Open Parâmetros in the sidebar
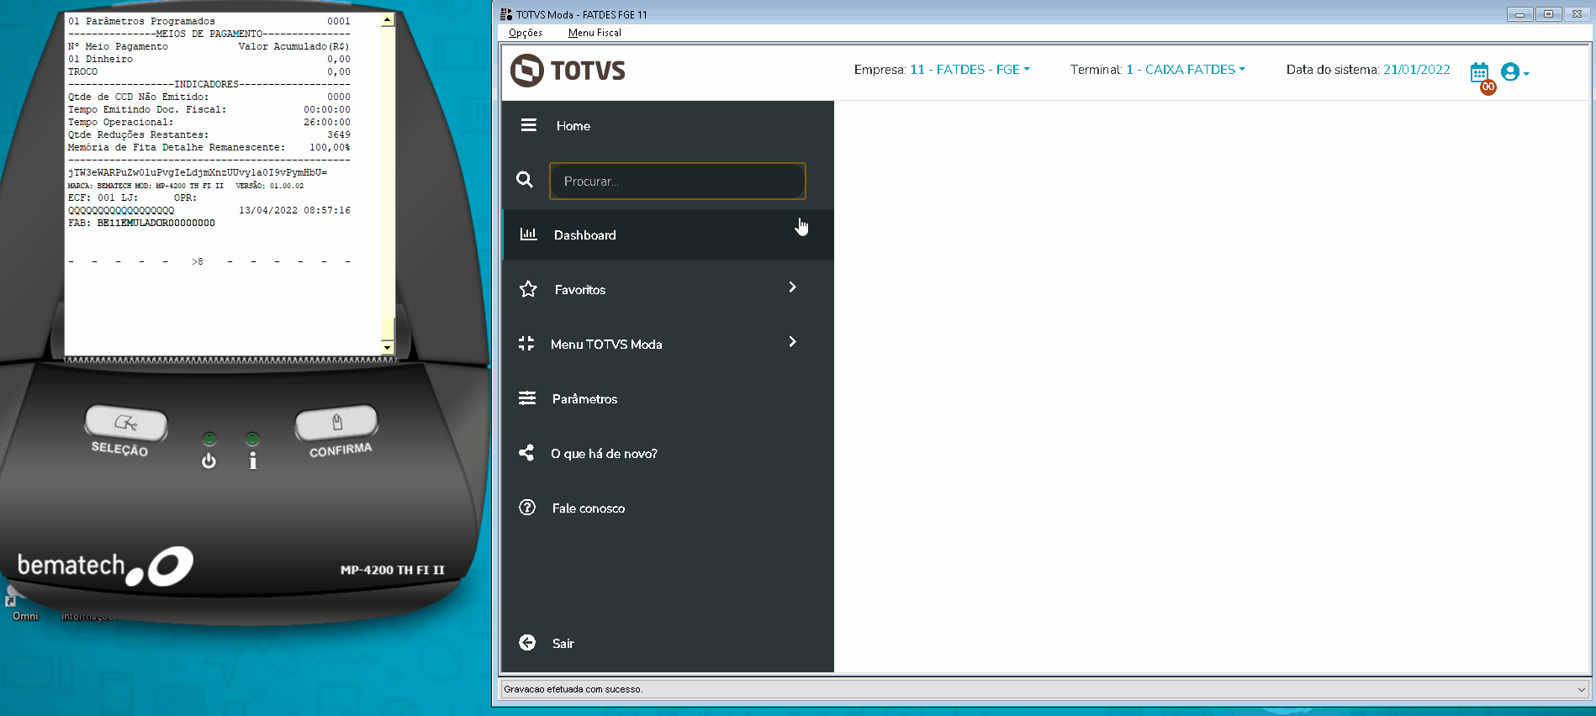Viewport: 1596px width, 716px height. pos(584,399)
